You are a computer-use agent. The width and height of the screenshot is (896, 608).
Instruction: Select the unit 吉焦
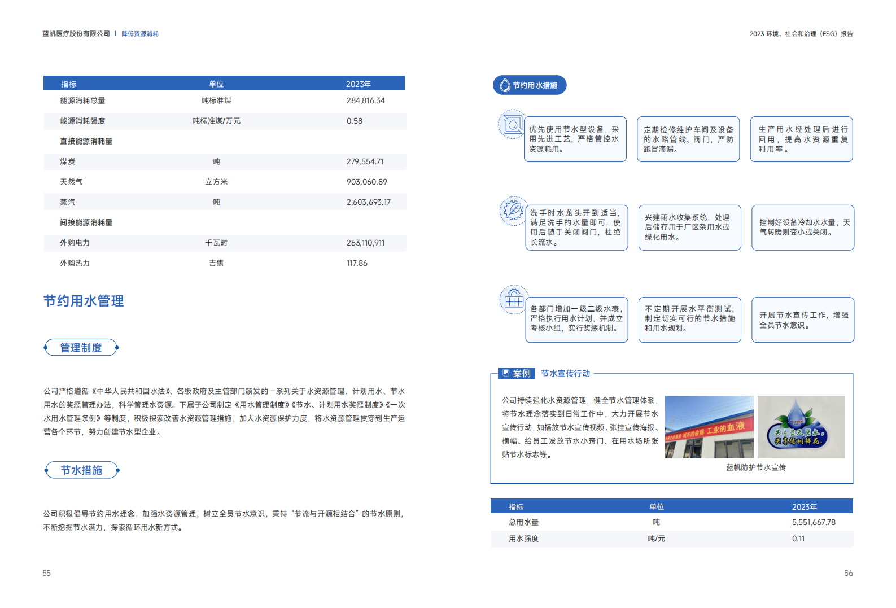(x=216, y=263)
